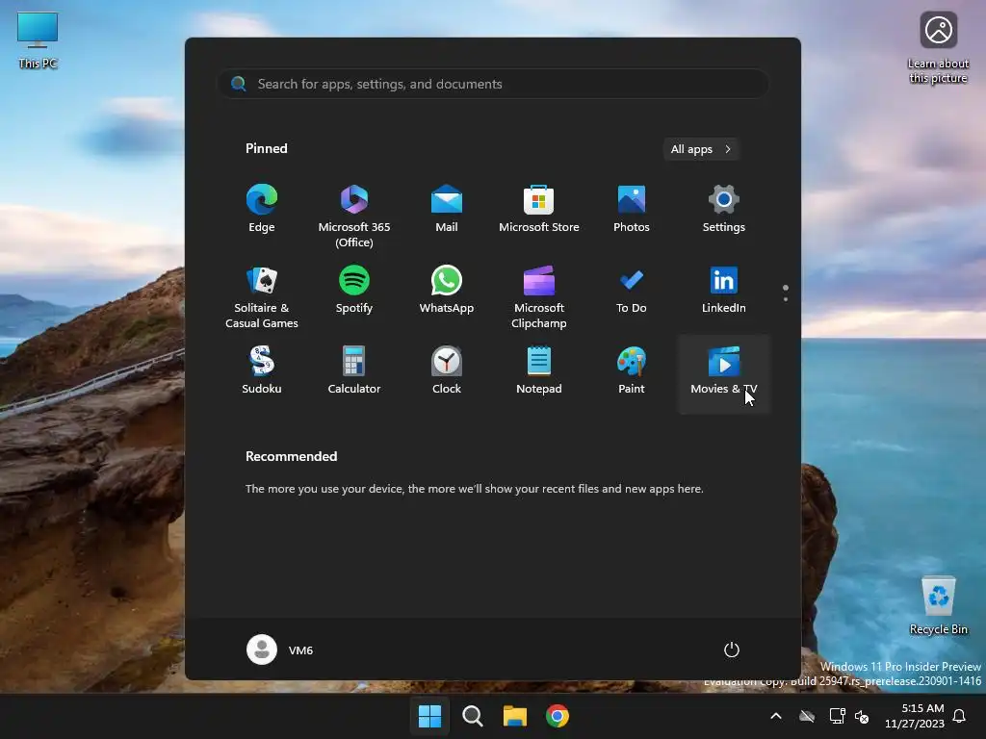Open Notepad from pinned apps
Screen dimensions: 986x739
click(x=539, y=370)
